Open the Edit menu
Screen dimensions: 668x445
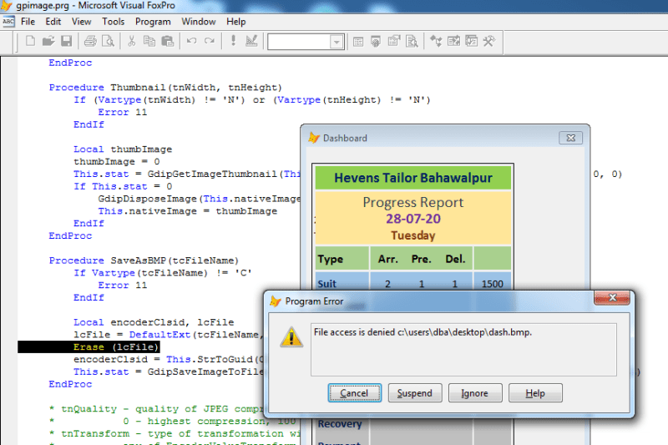coord(53,22)
